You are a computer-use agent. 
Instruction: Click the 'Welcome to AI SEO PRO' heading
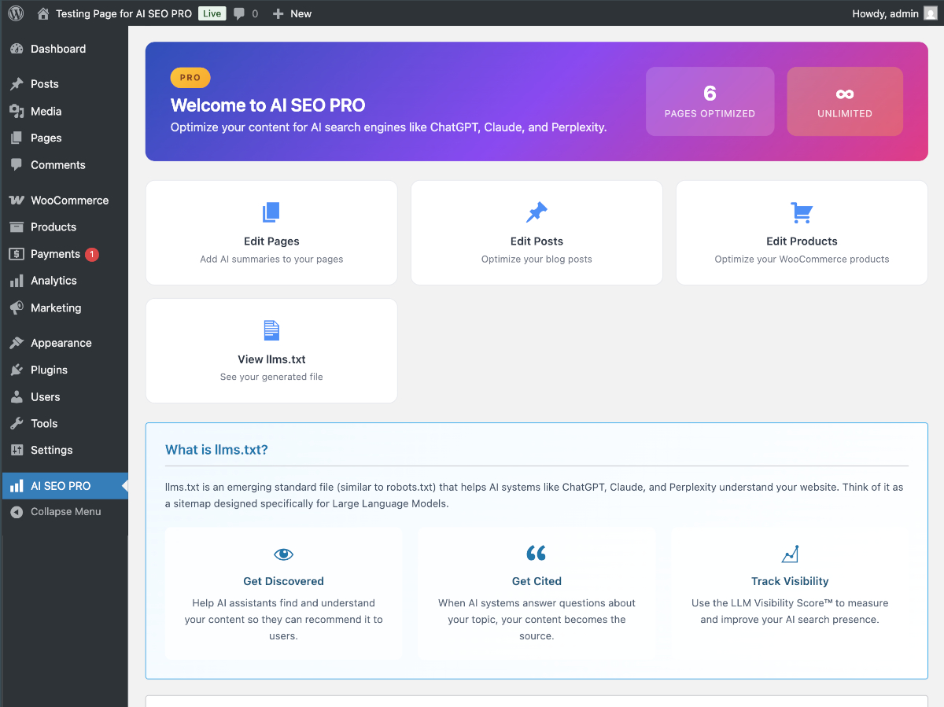[x=267, y=105]
